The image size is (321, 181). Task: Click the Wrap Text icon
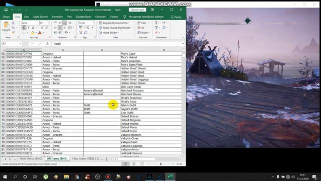click(70, 23)
